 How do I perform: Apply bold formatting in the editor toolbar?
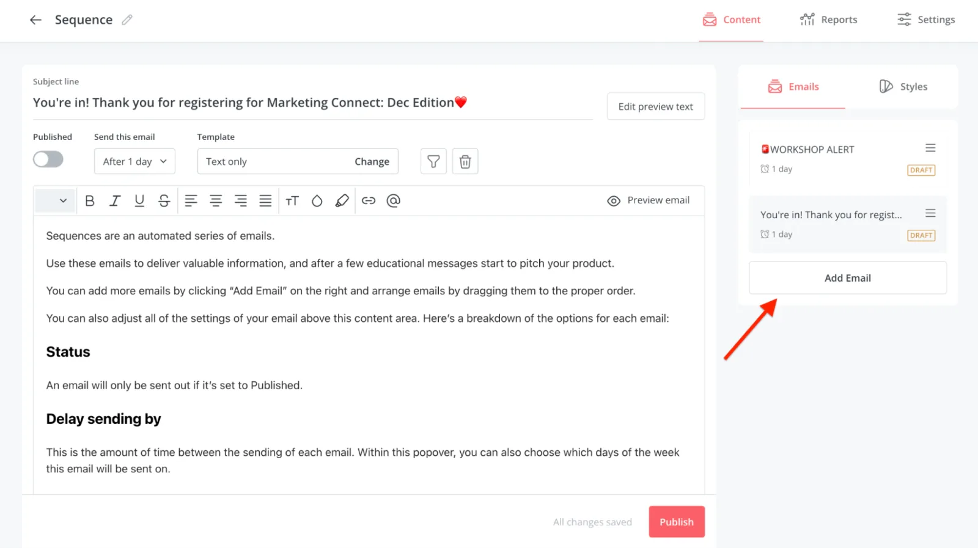[x=90, y=201]
